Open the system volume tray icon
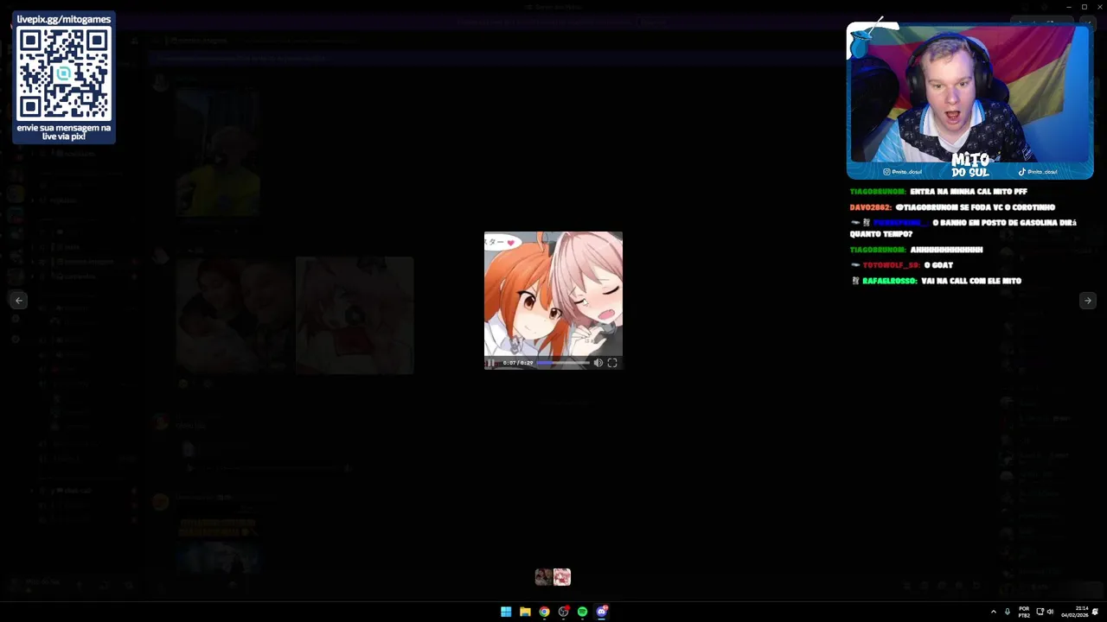The image size is (1107, 622). [1051, 612]
